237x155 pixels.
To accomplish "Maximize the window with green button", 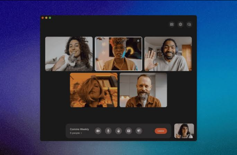I will 50,18.
